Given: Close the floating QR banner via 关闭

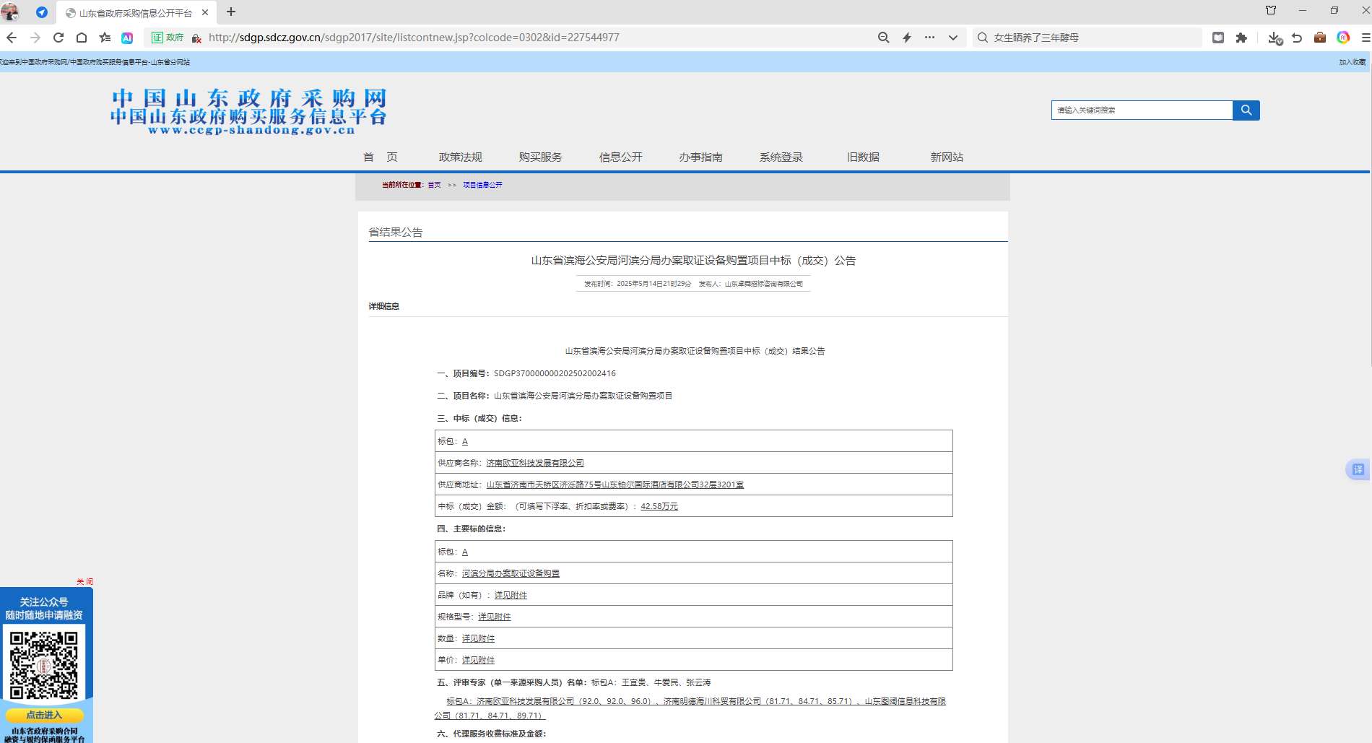Looking at the screenshot, I should click(x=84, y=581).
